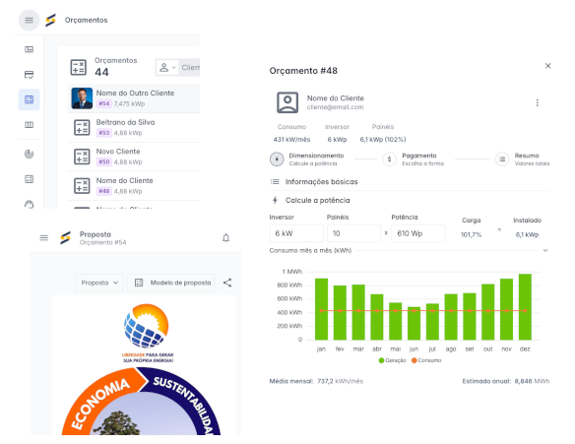Screen dimensions: 575x444
Task: Open the hamburger menu in Orçamentos header
Action: coord(29,20)
